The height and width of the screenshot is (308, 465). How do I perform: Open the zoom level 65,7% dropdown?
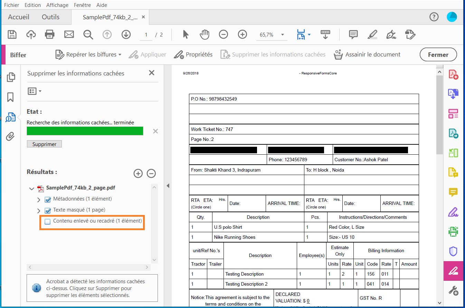283,35
